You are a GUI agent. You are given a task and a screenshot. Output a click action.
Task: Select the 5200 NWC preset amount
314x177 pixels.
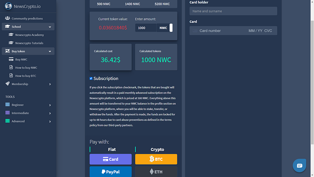pos(162,4)
